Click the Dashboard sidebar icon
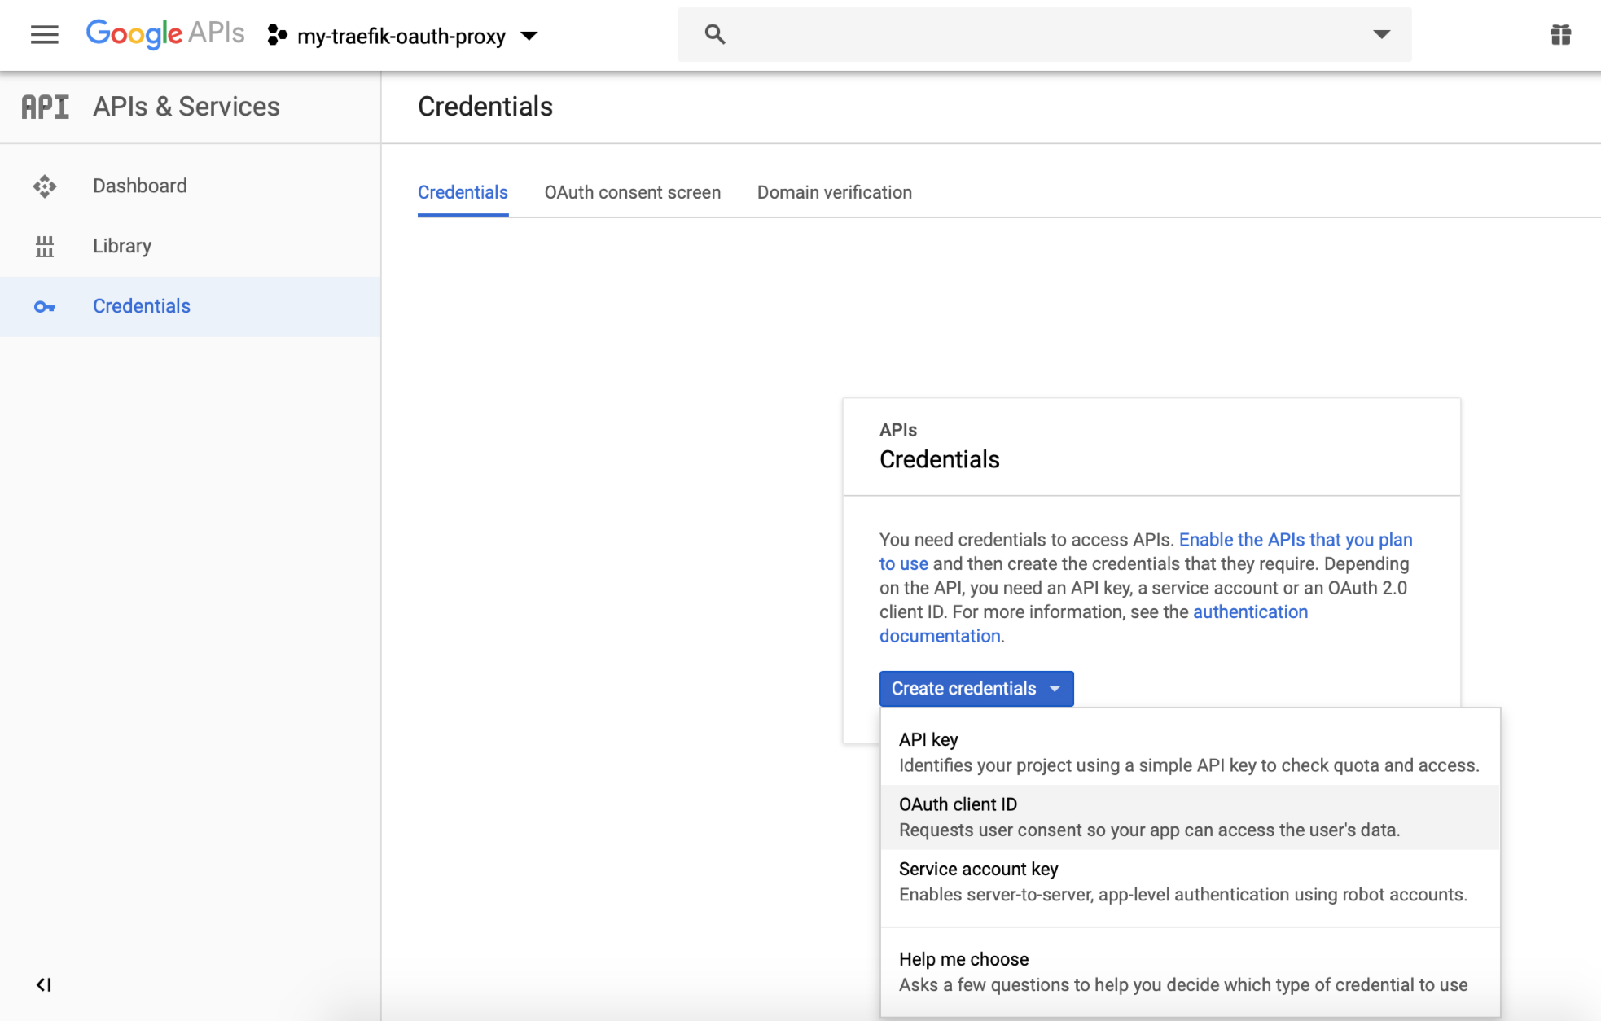This screenshot has width=1601, height=1021. (45, 186)
